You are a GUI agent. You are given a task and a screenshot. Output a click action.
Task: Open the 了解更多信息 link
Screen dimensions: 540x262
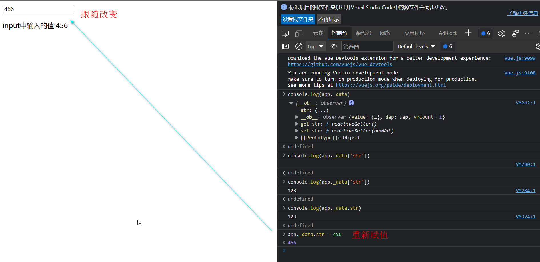[523, 13]
